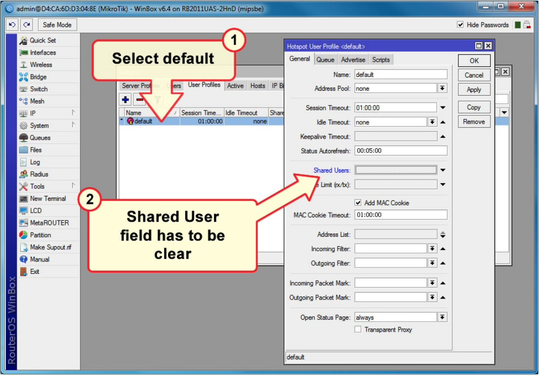Toggle the Hide Passwords checkbox
The image size is (540, 376).
pyautogui.click(x=460, y=25)
